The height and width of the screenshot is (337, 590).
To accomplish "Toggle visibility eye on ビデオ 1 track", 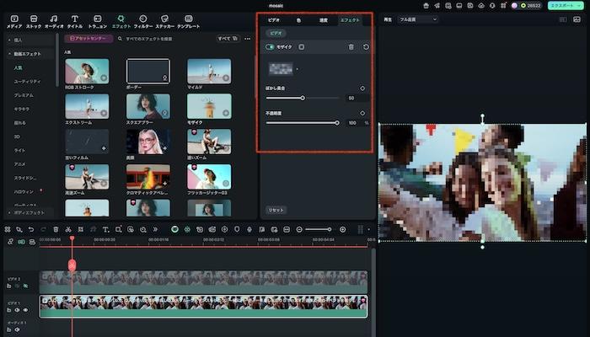I will tap(25, 310).
